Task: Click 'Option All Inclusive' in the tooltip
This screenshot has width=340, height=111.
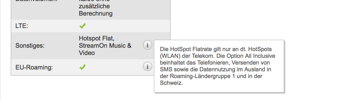Action: 254,56
